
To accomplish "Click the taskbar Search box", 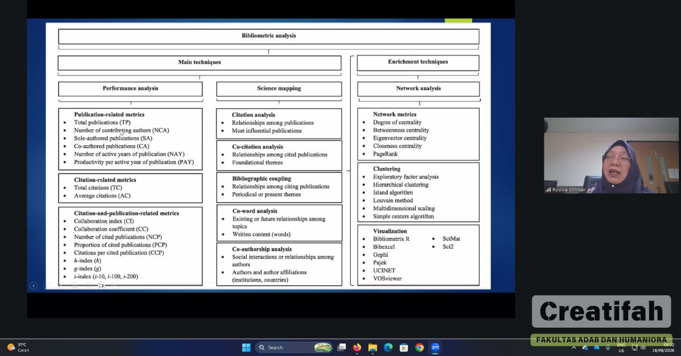I will [294, 347].
